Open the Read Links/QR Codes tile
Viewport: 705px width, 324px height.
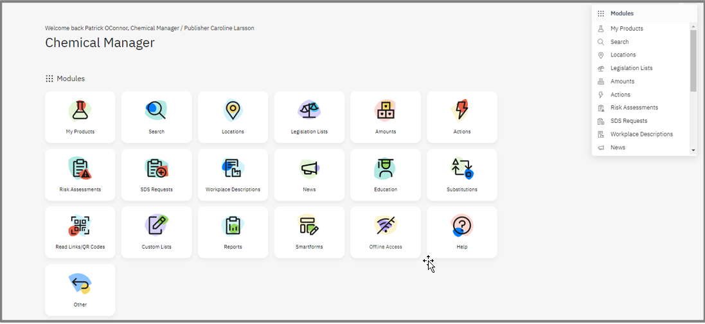tap(80, 231)
